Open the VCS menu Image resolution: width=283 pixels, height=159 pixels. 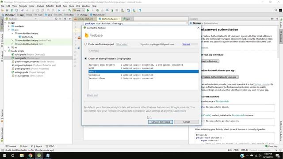[x=78, y=6]
